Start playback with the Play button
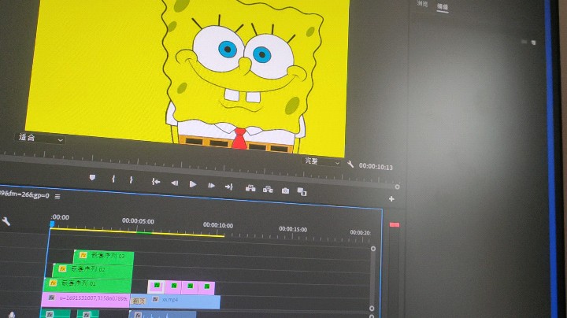This screenshot has width=567, height=318. (193, 184)
